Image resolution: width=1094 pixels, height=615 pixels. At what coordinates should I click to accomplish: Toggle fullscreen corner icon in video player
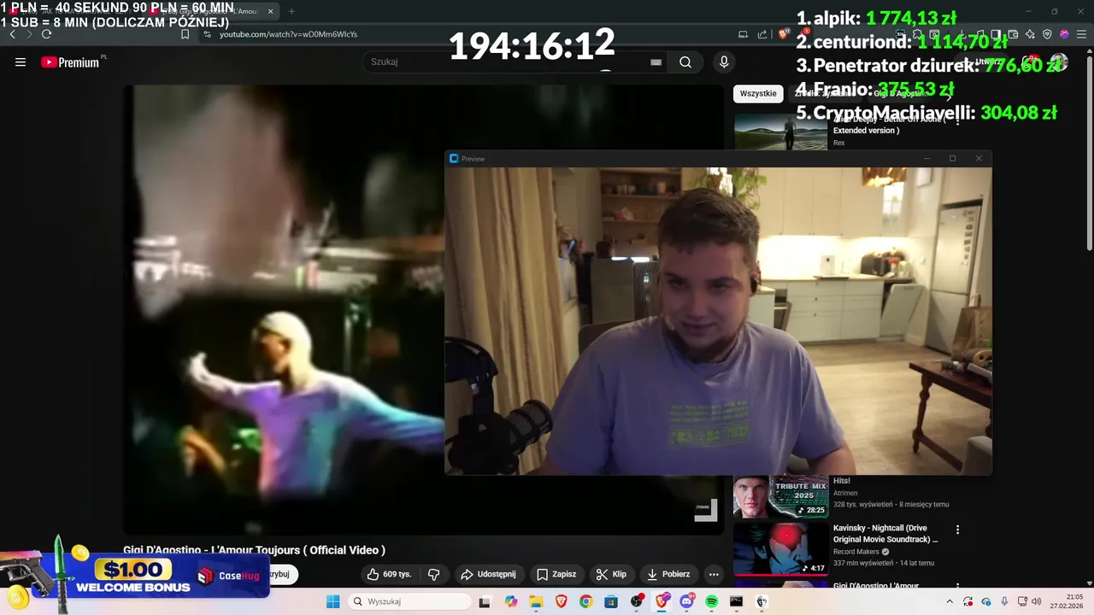click(705, 509)
